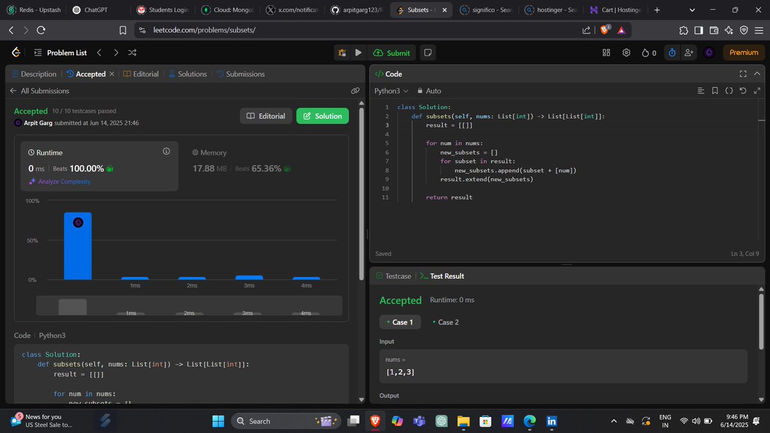Viewport: 770px width, 433px height.
Task: Open the browser tab search dropdown
Action: click(x=692, y=10)
